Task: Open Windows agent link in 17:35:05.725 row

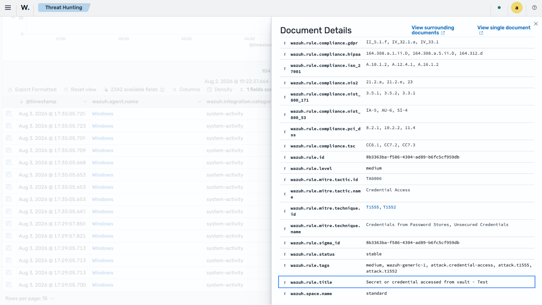Action: click(x=102, y=114)
